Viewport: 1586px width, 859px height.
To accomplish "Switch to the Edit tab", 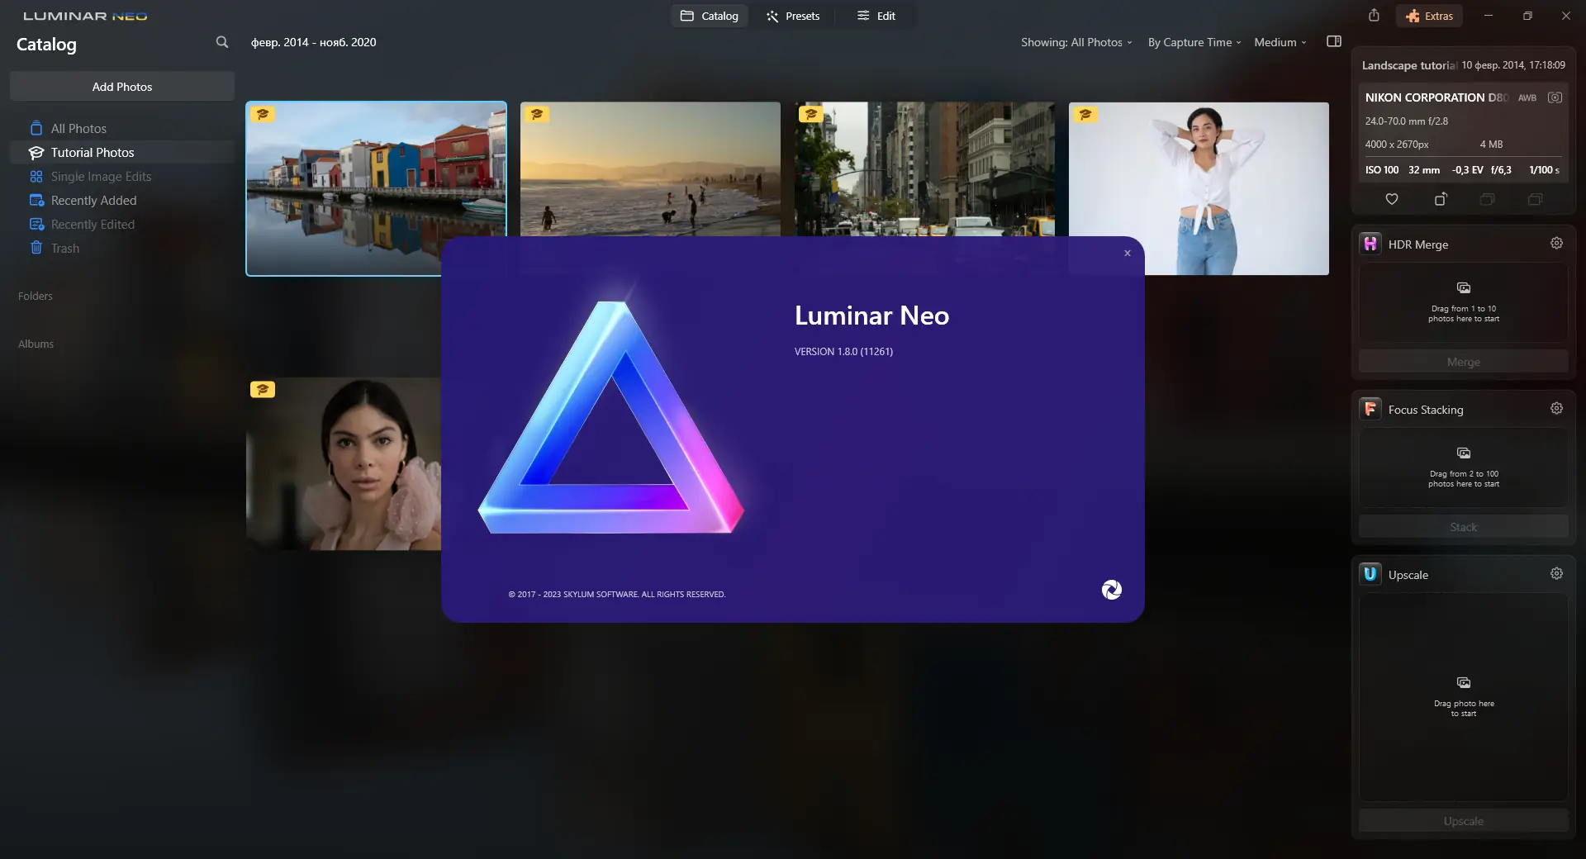I will [876, 16].
